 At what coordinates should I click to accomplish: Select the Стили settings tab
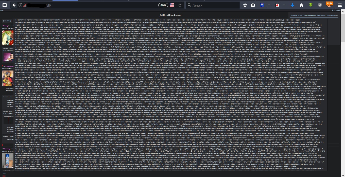click(x=300, y=15)
